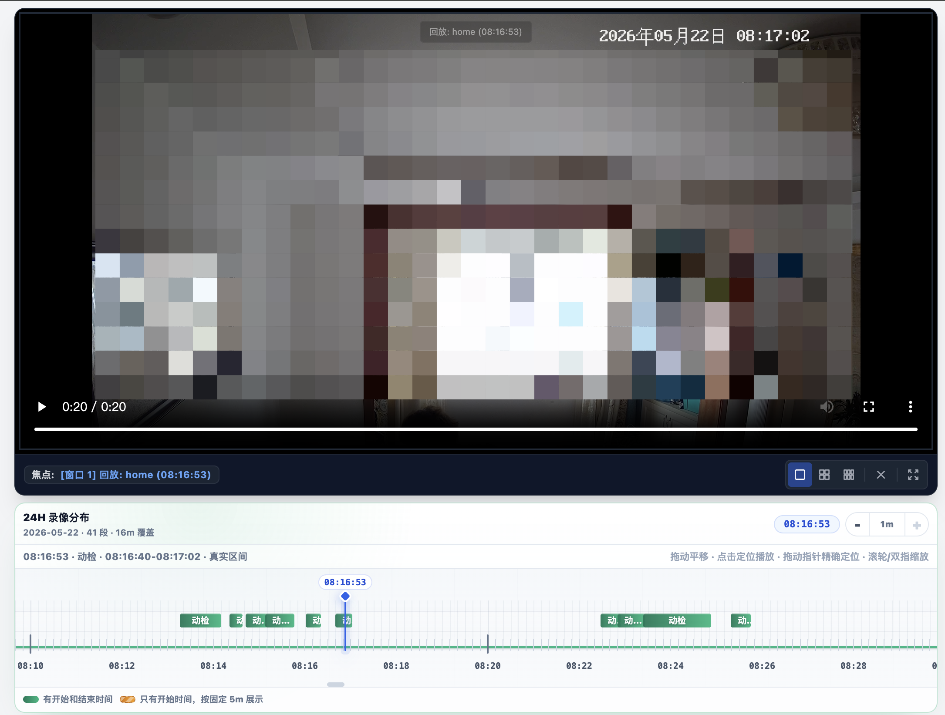Click the playback title overlay 'home (08:16:53)'

[476, 32]
